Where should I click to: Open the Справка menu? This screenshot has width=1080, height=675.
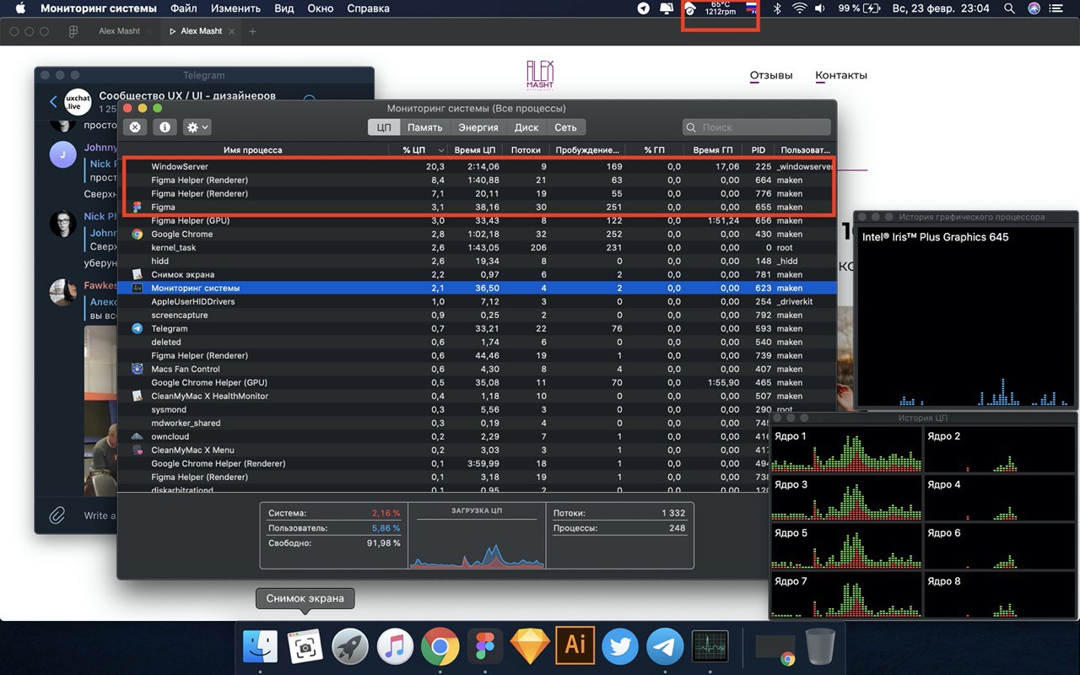coord(368,8)
